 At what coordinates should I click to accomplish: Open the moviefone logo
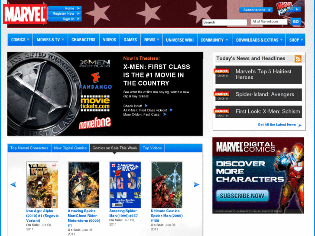95,123
